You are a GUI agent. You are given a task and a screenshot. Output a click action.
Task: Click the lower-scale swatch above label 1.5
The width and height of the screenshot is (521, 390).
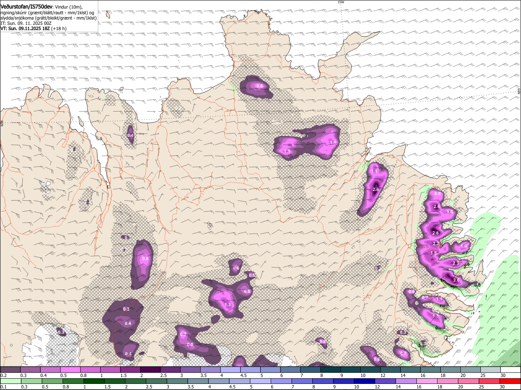115,381
